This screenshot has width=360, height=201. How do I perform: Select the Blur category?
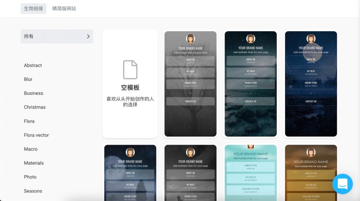click(x=28, y=79)
